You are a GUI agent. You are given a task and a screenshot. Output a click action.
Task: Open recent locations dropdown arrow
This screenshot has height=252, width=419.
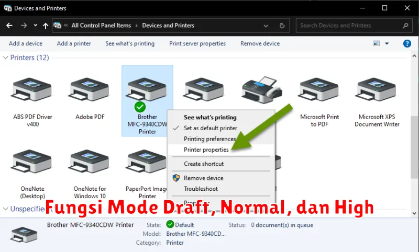pyautogui.click(x=36, y=26)
